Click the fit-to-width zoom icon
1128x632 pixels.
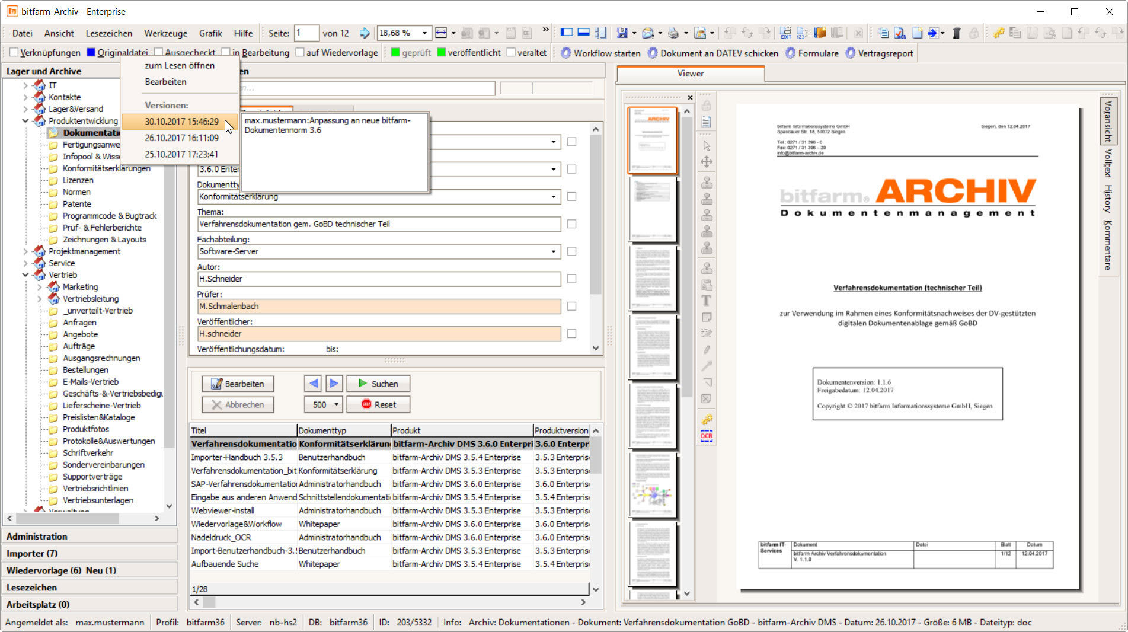point(441,33)
